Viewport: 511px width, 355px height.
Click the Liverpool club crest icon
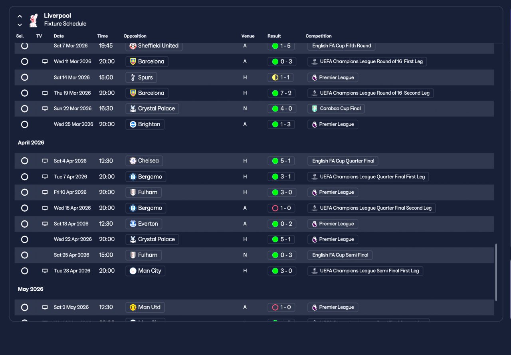[34, 20]
